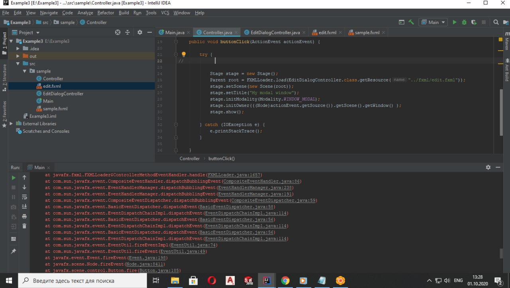
Task: Move down the stack trace arrow
Action: (x=24, y=187)
